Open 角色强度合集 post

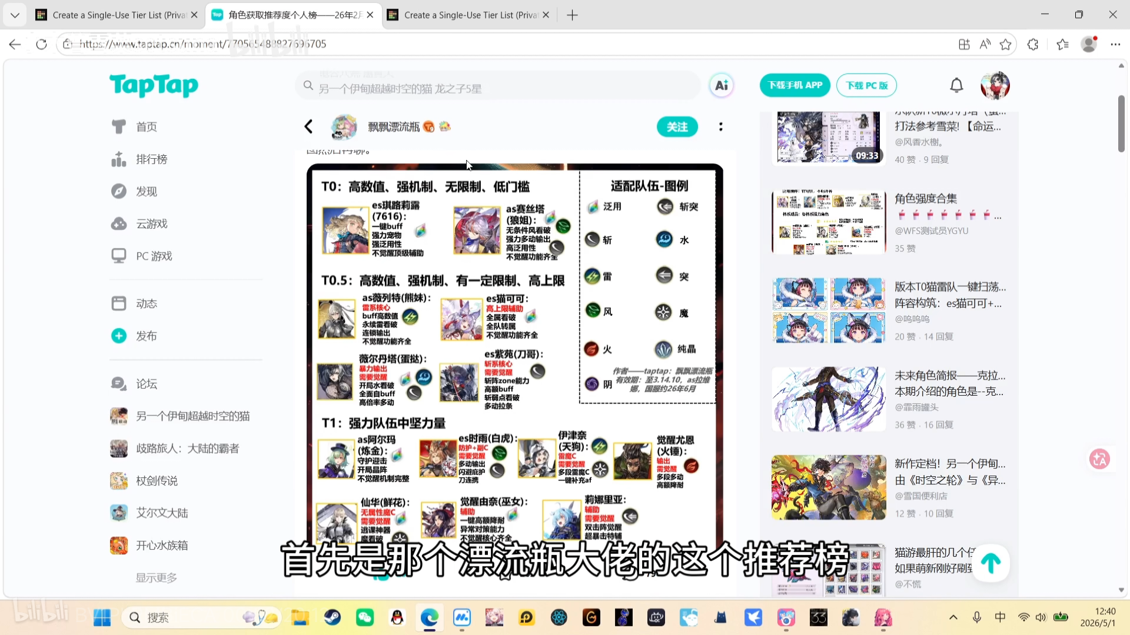coord(926,199)
